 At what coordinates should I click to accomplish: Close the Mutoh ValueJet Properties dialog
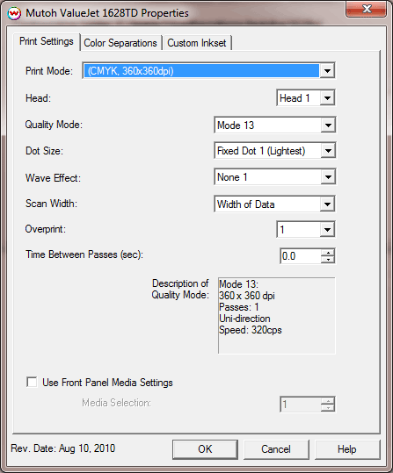[366, 9]
